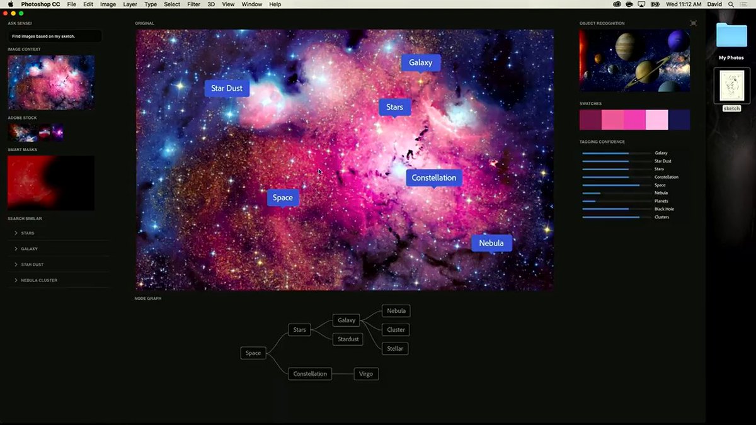Click the Nebula tag on image
The image size is (756, 425).
tap(491, 244)
